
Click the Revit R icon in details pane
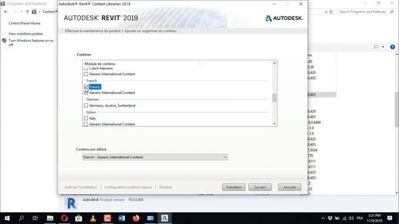pyautogui.click(x=72, y=203)
